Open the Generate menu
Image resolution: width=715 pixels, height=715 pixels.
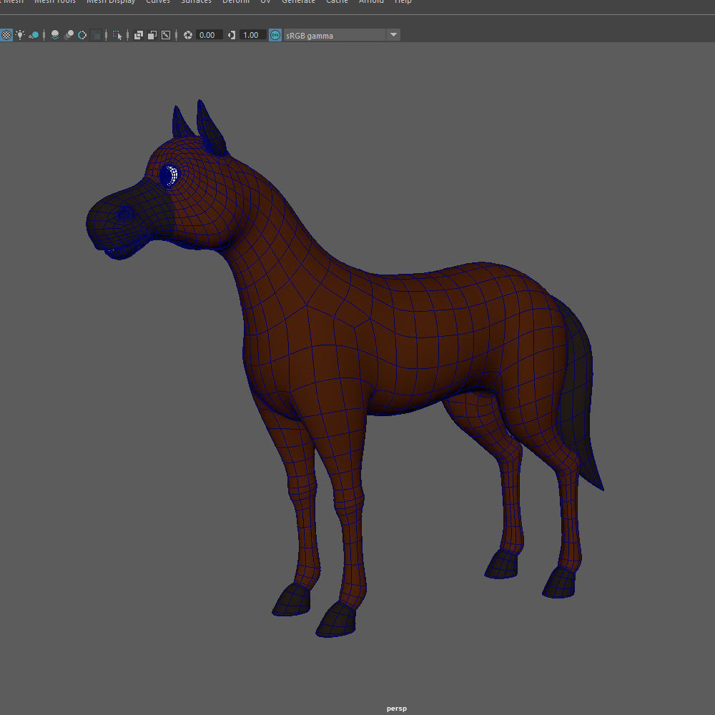pos(298,2)
